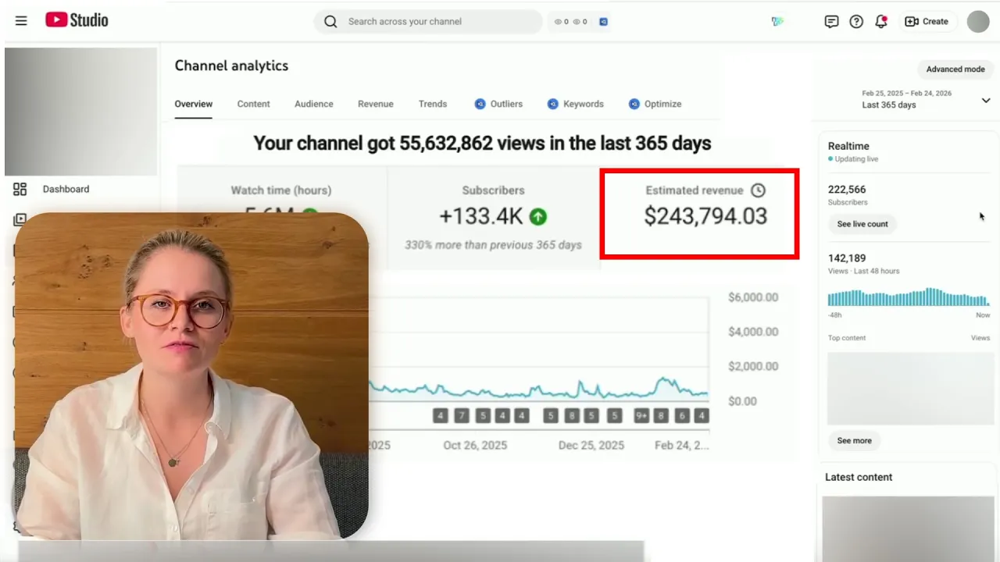Click the magnifier icon in the search bar
1000x562 pixels.
point(330,22)
